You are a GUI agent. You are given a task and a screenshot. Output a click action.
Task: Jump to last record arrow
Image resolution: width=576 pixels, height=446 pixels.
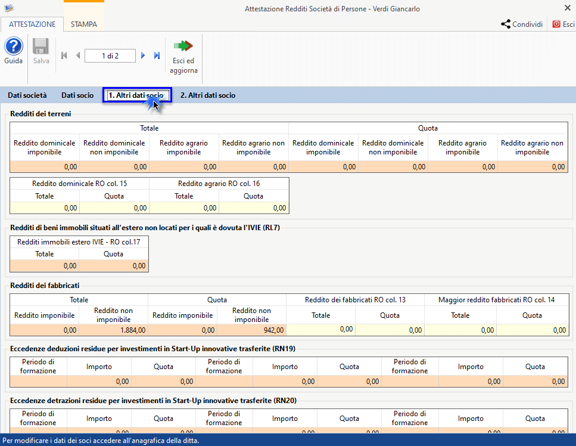point(157,55)
